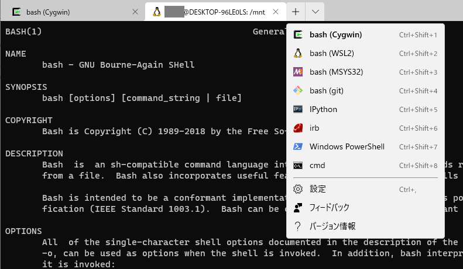This screenshot has width=463, height=269.
Task: Click the penguin icon beside bash (WSL2)
Action: 298,53
